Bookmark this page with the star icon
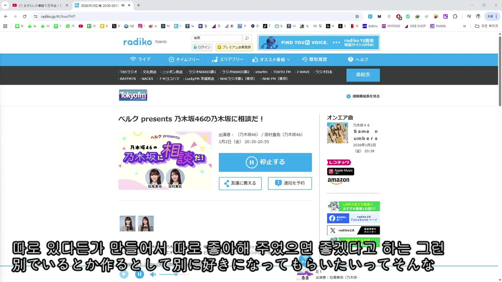The height and width of the screenshot is (282, 502). pos(357,16)
